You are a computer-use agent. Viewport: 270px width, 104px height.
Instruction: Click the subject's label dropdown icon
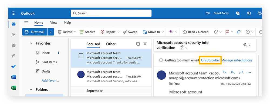click(x=186, y=48)
